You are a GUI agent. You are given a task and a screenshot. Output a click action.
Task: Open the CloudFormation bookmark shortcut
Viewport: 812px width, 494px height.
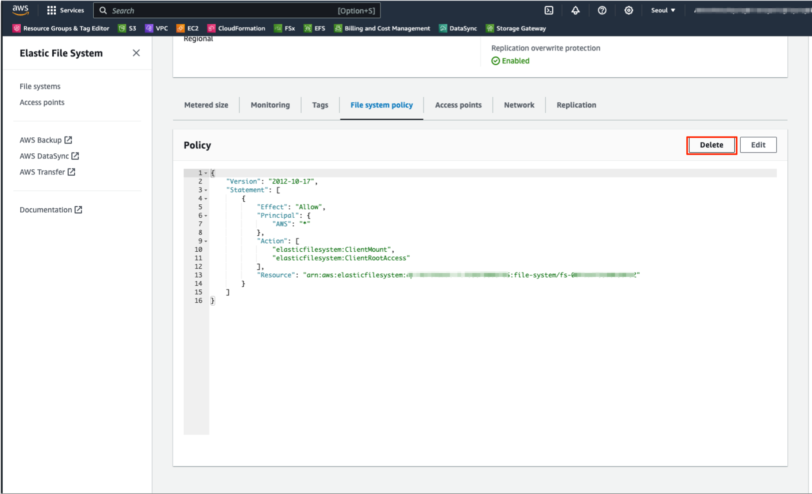(236, 28)
